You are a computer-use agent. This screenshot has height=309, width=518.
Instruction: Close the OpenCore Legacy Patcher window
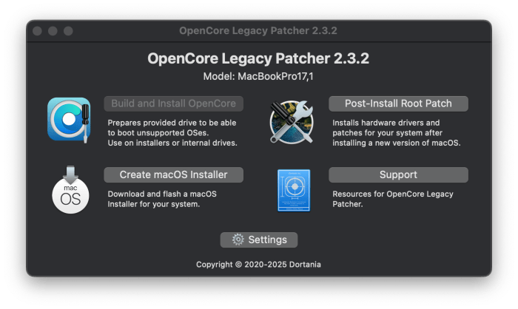pos(38,31)
